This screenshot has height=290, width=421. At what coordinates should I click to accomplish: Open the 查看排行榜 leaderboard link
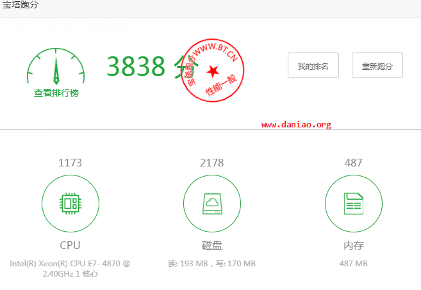coord(56,93)
